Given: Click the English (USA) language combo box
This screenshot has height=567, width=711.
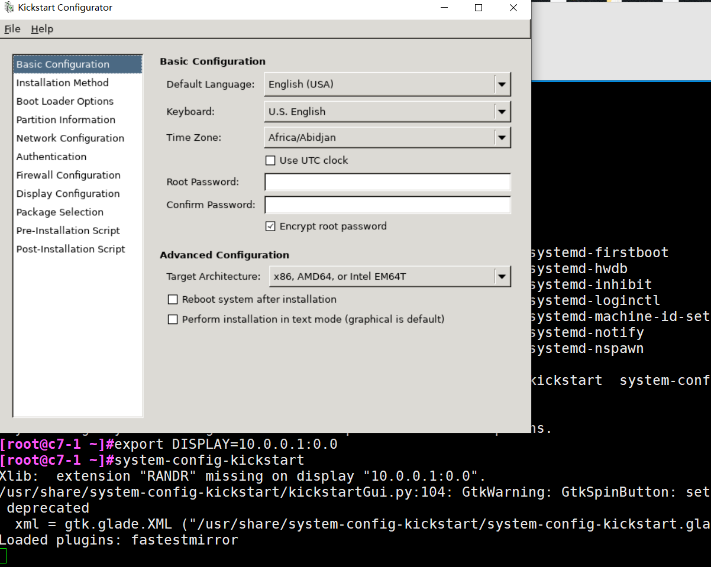Looking at the screenshot, I should click(x=387, y=84).
